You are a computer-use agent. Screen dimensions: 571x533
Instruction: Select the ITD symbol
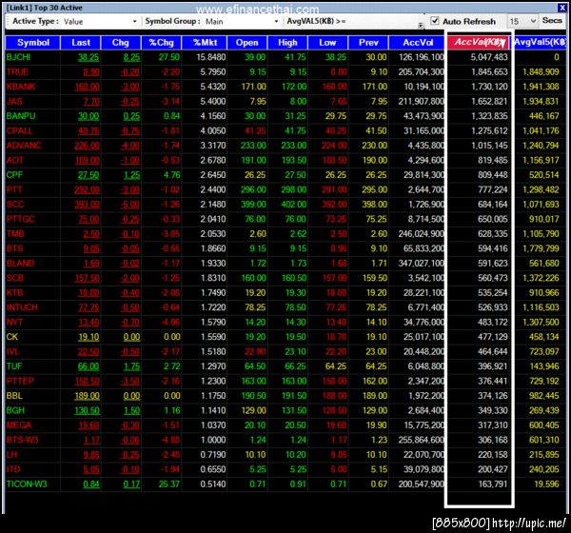13,469
